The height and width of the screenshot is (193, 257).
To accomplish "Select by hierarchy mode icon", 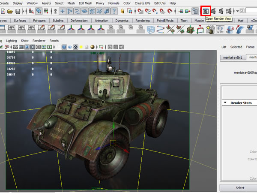I will pyautogui.click(x=31, y=11).
